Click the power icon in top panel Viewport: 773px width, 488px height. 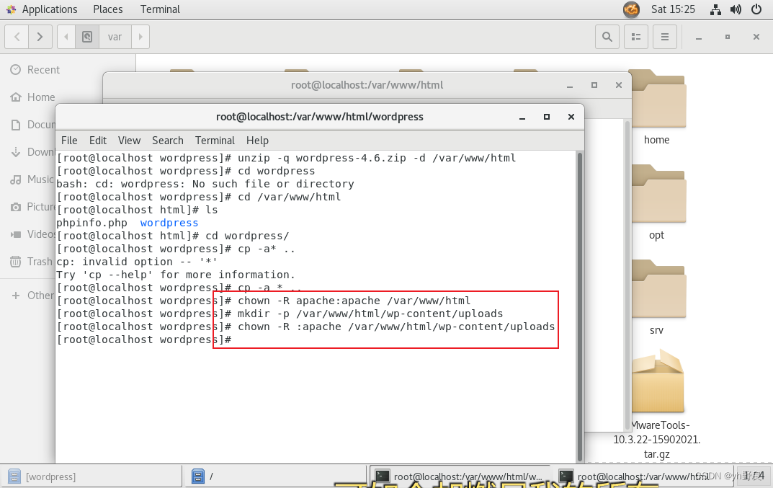[x=756, y=9]
